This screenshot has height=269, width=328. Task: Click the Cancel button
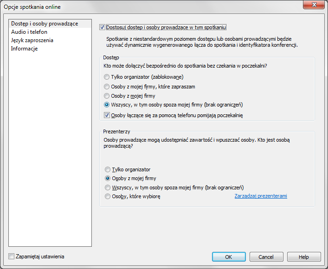266,256
